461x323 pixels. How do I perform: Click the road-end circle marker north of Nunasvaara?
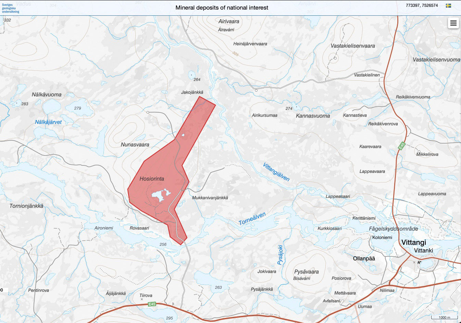point(148,112)
